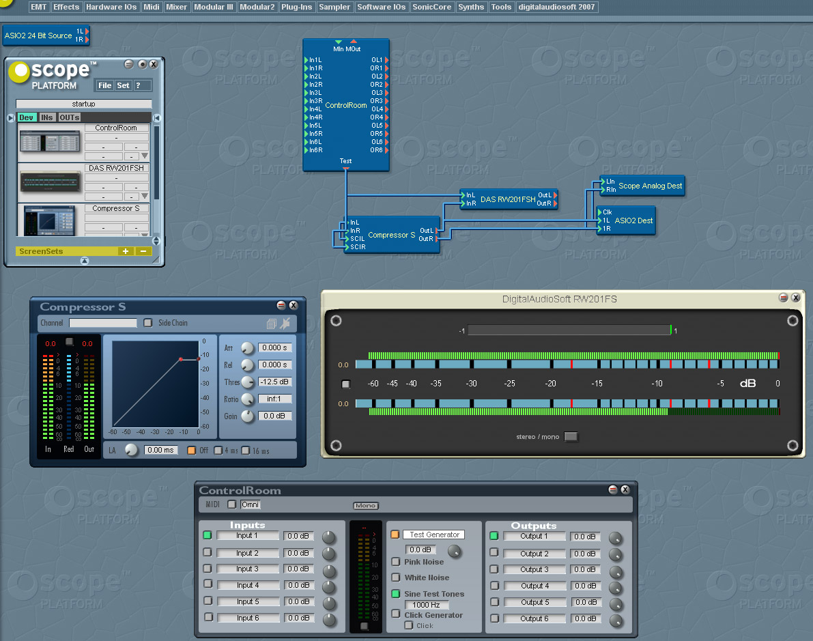Image resolution: width=813 pixels, height=641 pixels.
Task: Click the left arrow button beside Dev tab
Action: tap(11, 117)
